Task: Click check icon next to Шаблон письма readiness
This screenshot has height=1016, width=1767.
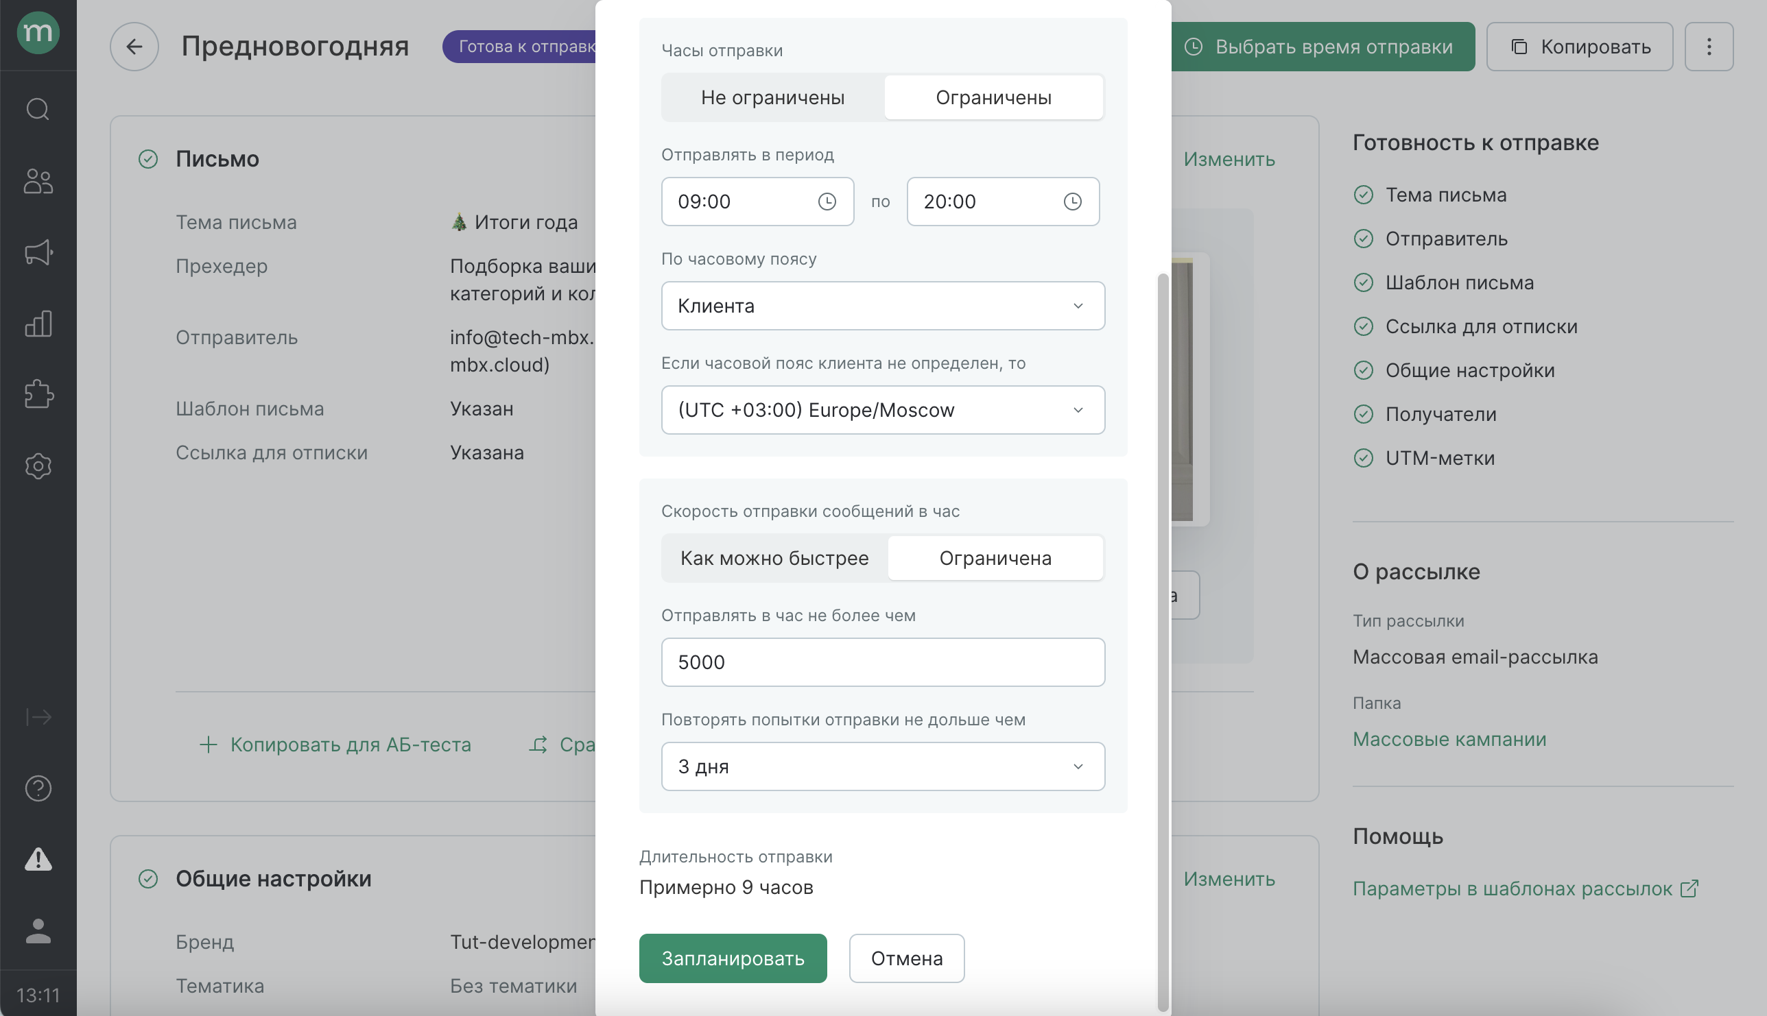Action: (x=1363, y=282)
